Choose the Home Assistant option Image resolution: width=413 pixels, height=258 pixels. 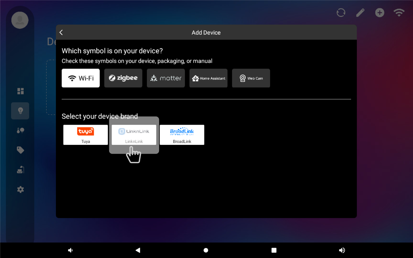tap(208, 78)
